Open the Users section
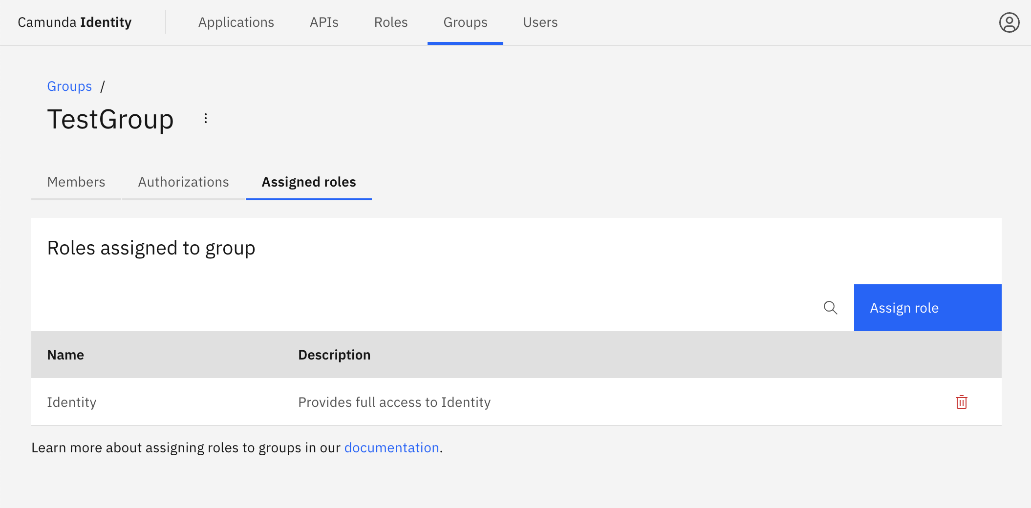This screenshot has height=508, width=1031. point(540,22)
